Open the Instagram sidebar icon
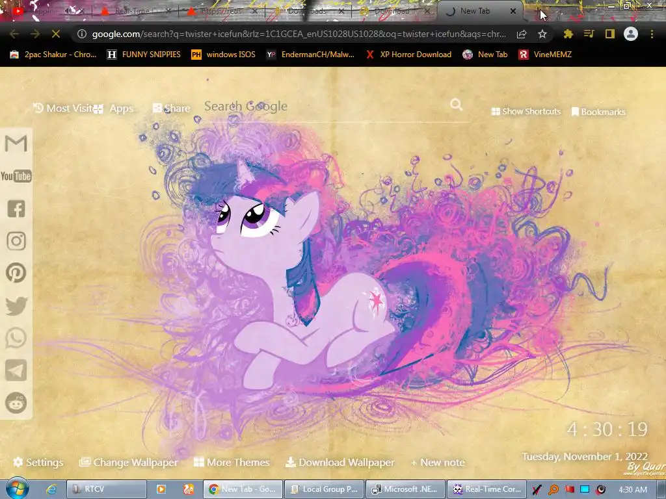The width and height of the screenshot is (666, 499). tap(16, 241)
